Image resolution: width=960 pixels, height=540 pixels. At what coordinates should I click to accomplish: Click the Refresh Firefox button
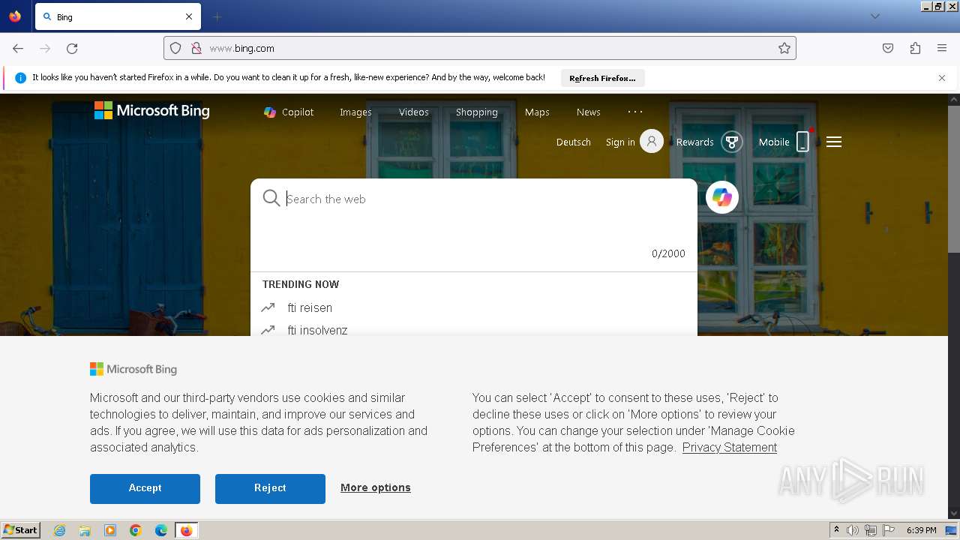[602, 78]
